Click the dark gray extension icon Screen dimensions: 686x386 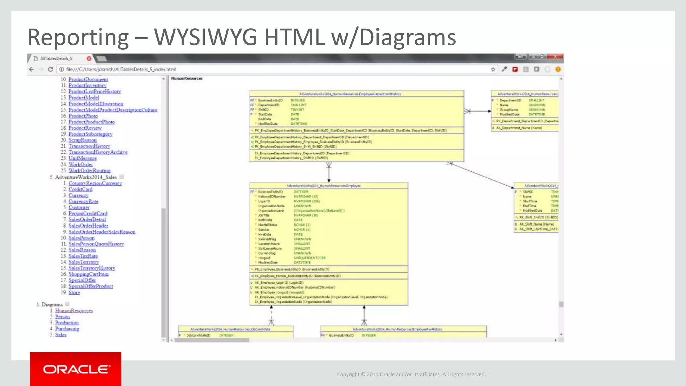tap(537, 69)
